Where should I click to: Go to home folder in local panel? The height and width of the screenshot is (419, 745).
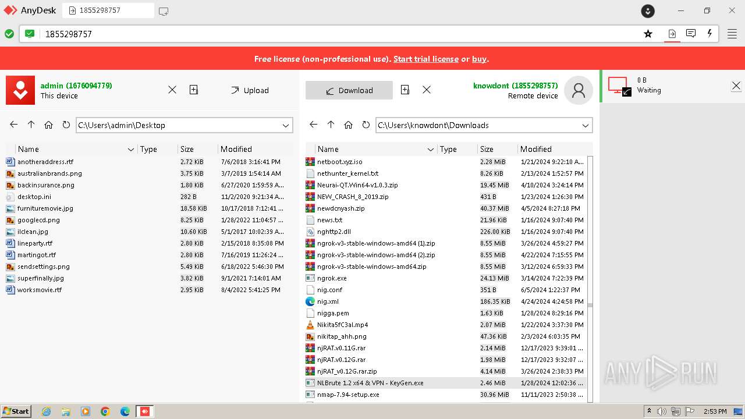(x=49, y=125)
